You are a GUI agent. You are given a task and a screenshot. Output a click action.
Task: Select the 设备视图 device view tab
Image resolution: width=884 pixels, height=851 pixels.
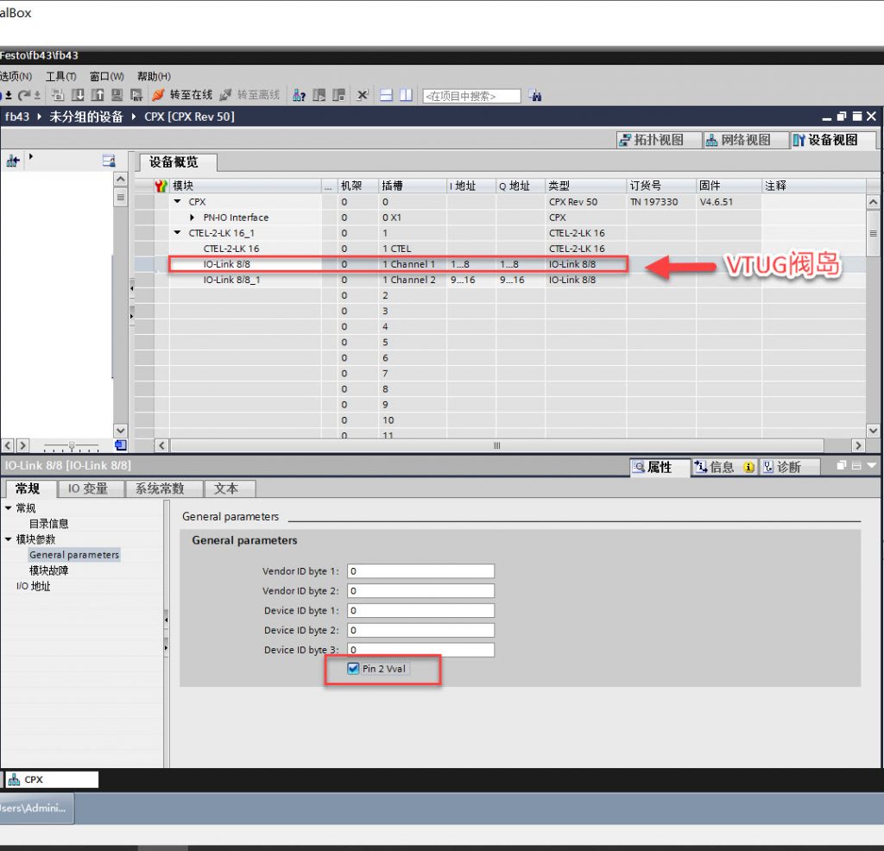point(831,140)
